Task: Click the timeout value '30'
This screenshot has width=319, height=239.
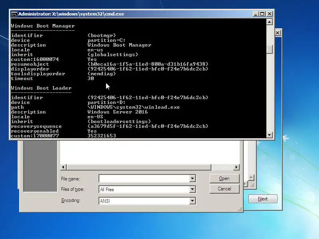Action: [x=91, y=78]
